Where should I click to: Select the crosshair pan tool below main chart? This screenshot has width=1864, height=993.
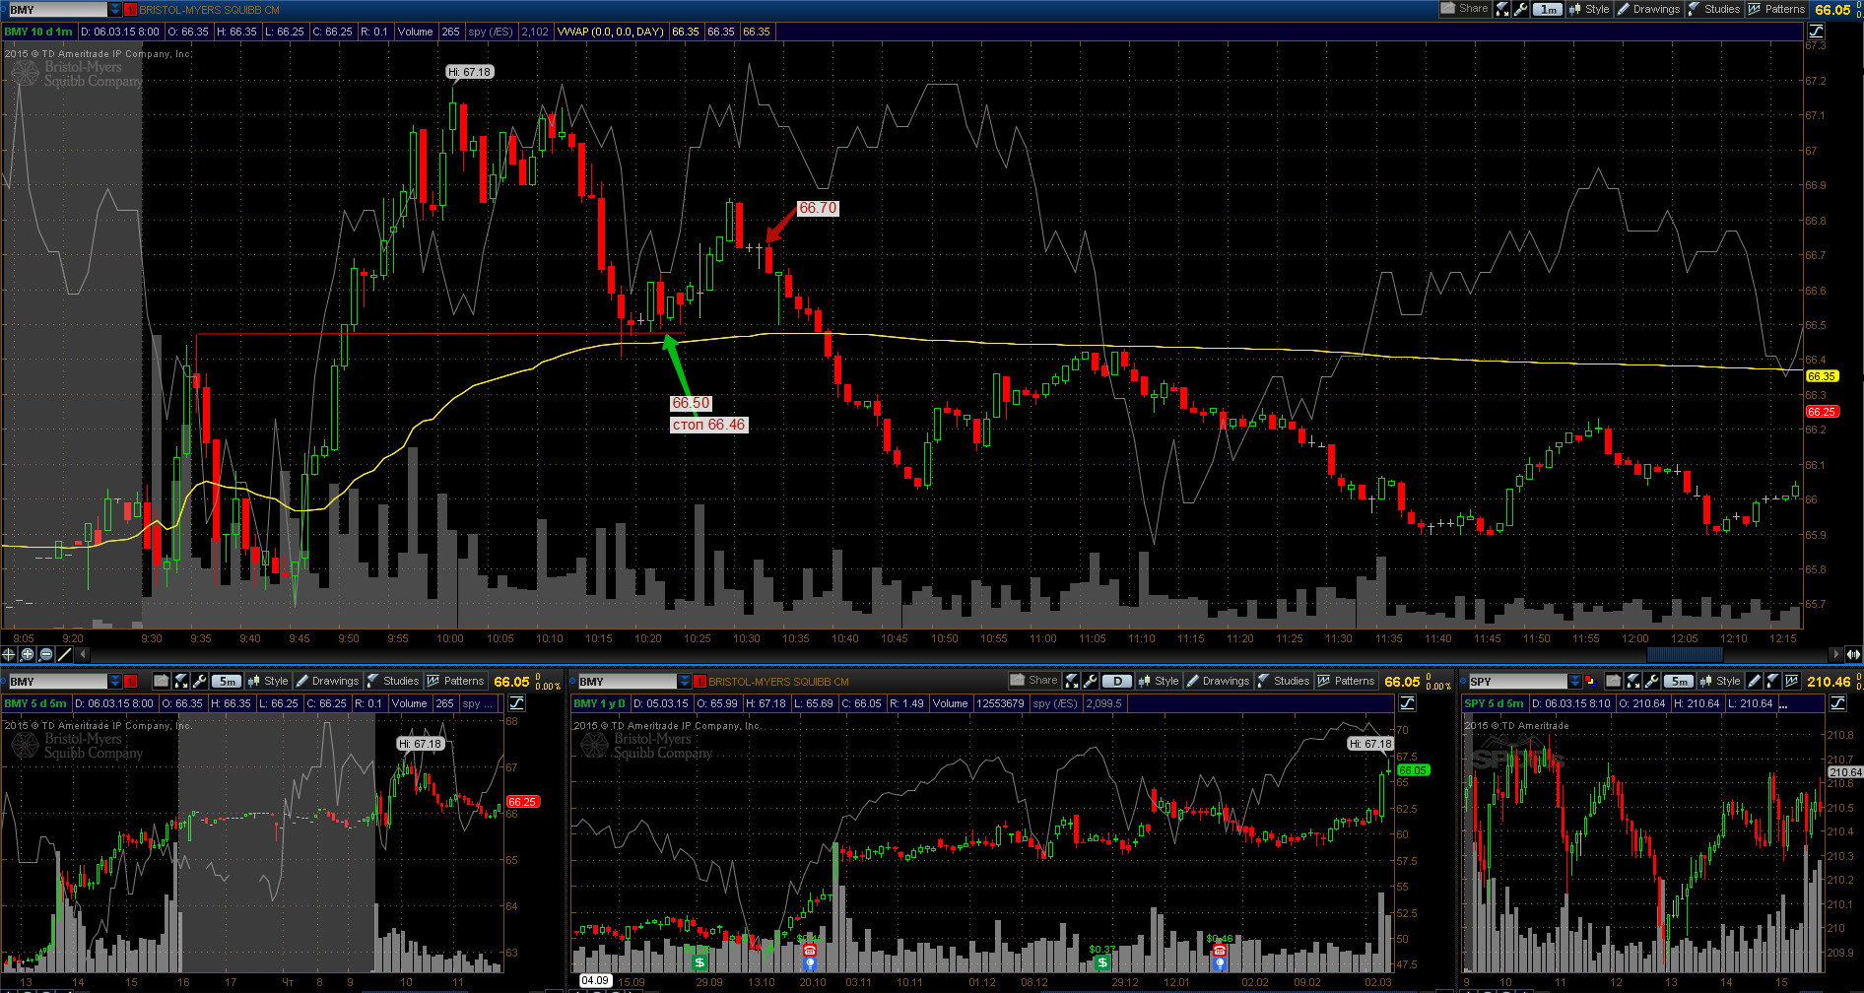[9, 654]
